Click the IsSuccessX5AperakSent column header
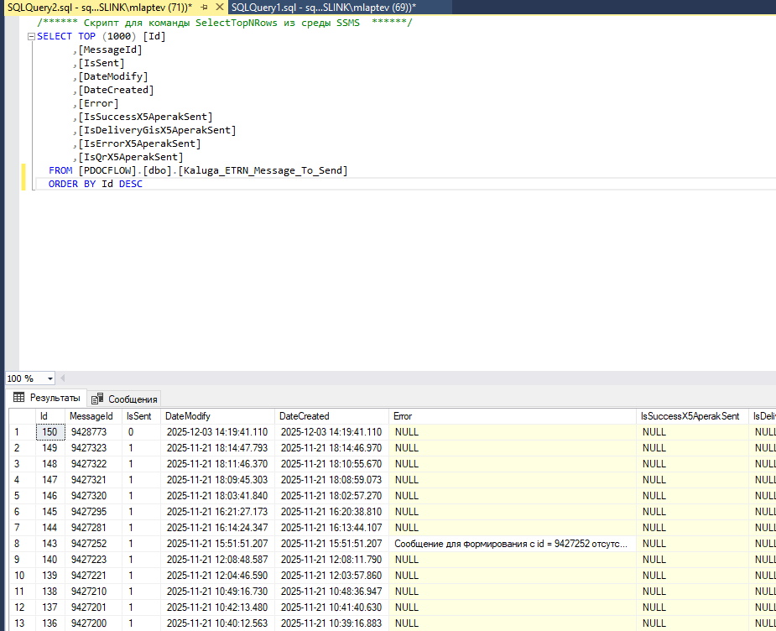 coord(690,416)
